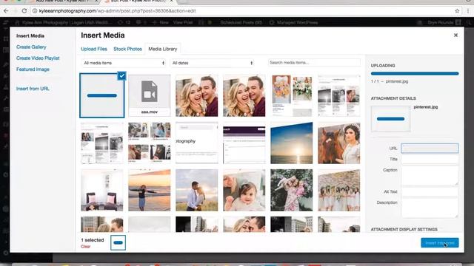
Task: Uncheck the selected pinterest.jpg thumbnail checkmark
Action: pos(121,75)
